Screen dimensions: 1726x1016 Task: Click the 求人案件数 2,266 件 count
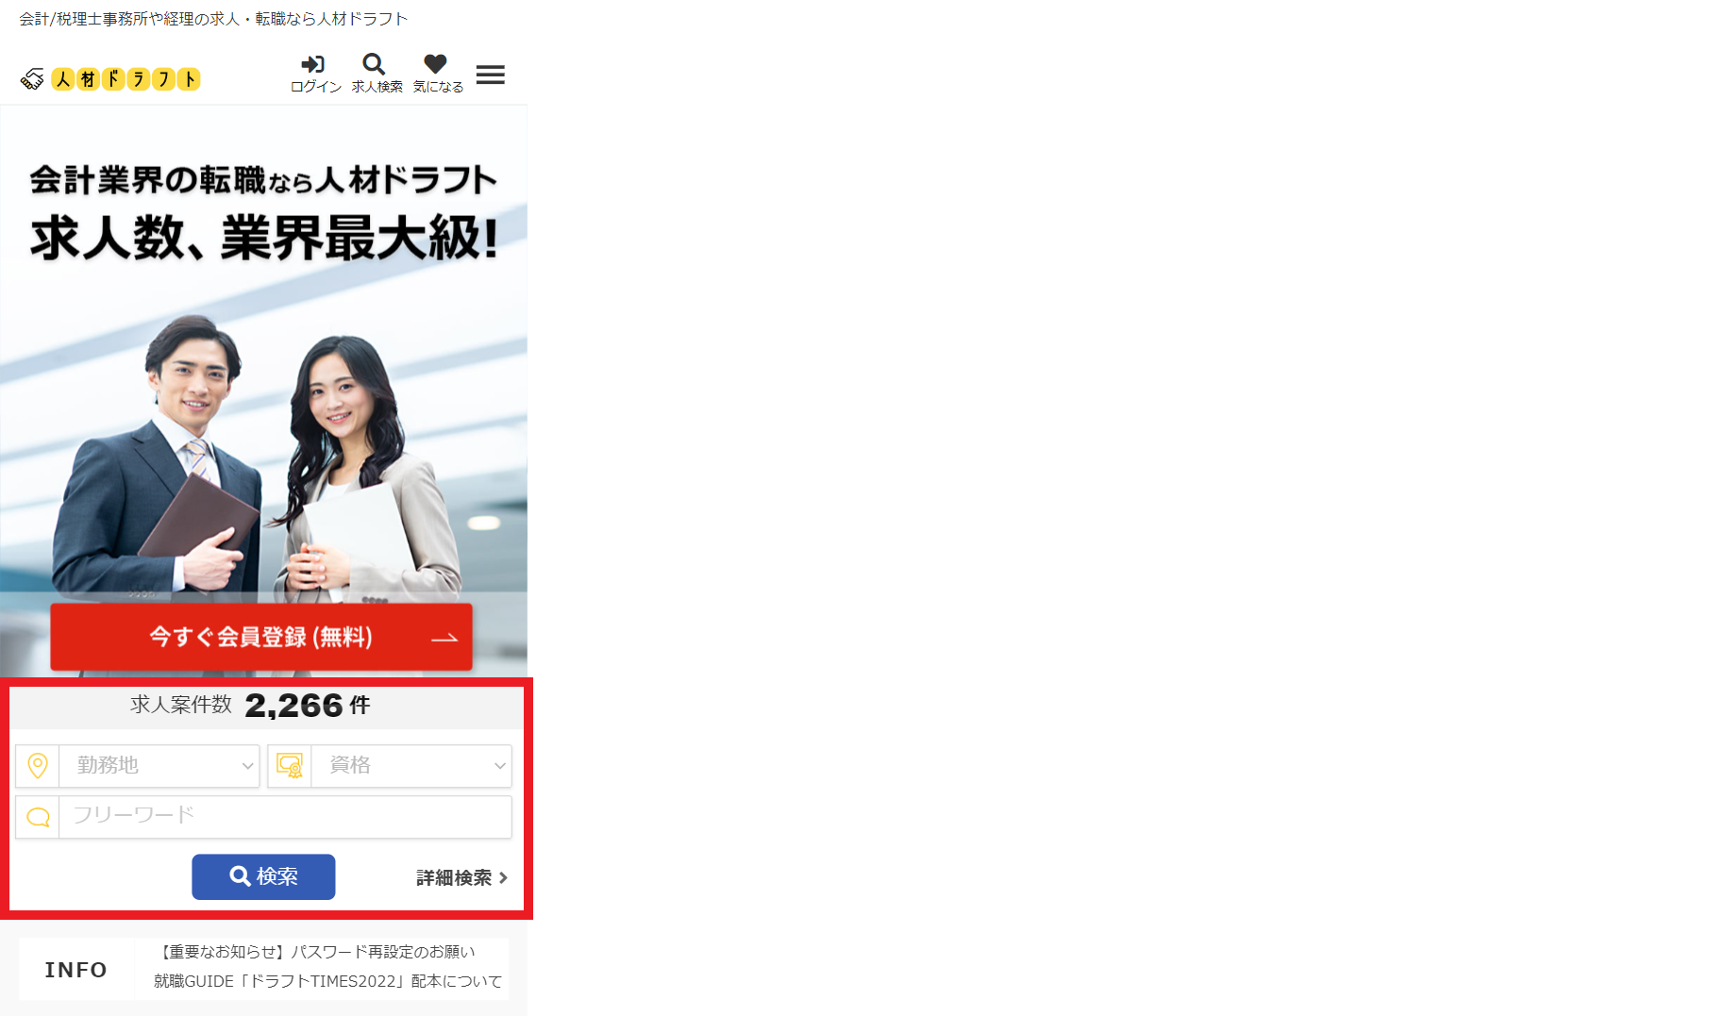coord(250,705)
